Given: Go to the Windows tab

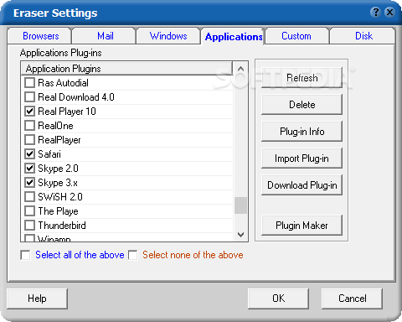Looking at the screenshot, I should (168, 36).
